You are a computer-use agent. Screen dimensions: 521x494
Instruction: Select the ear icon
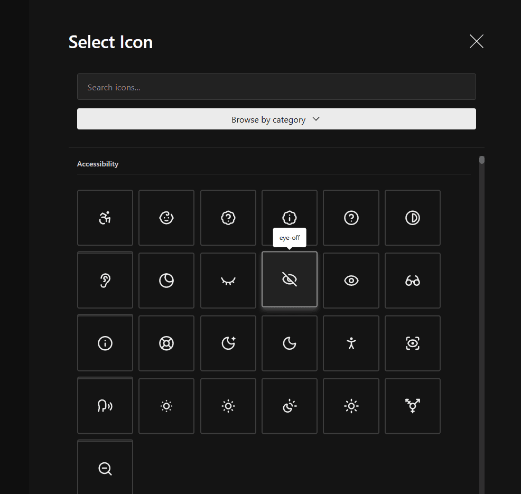point(105,281)
